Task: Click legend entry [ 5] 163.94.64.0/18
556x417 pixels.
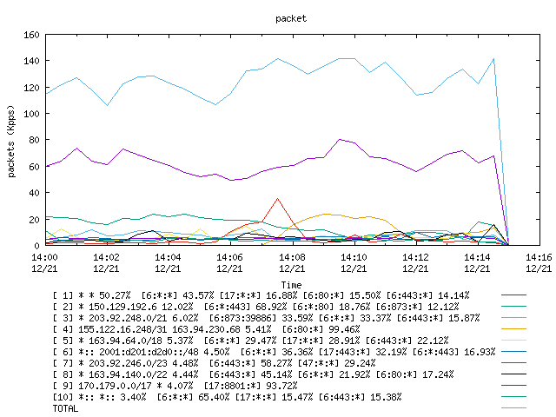Action: point(250,341)
